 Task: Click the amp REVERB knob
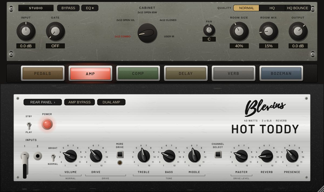267,156
